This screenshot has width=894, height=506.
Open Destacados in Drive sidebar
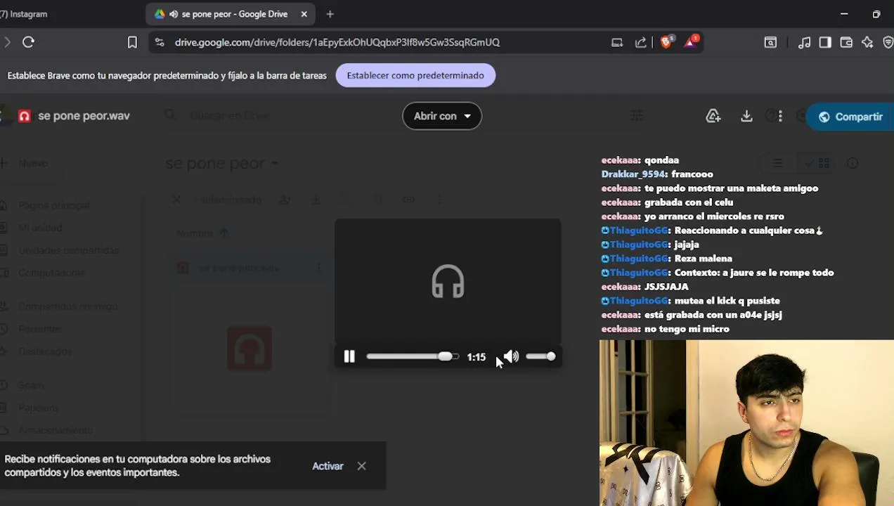pyautogui.click(x=45, y=351)
